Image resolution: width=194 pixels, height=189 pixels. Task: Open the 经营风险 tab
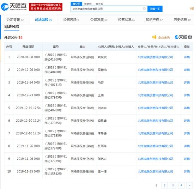tap(71, 20)
